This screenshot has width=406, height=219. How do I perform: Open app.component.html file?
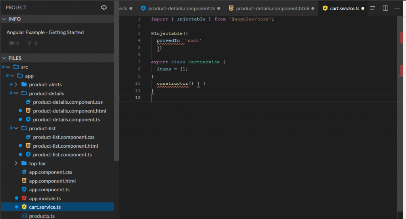[52, 181]
